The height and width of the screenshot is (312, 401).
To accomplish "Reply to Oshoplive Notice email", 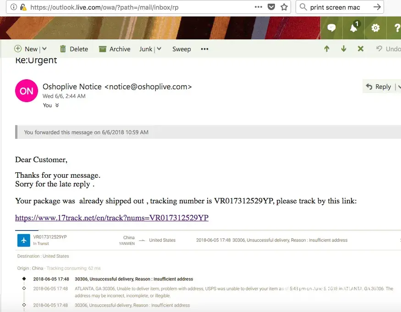I will pyautogui.click(x=379, y=87).
